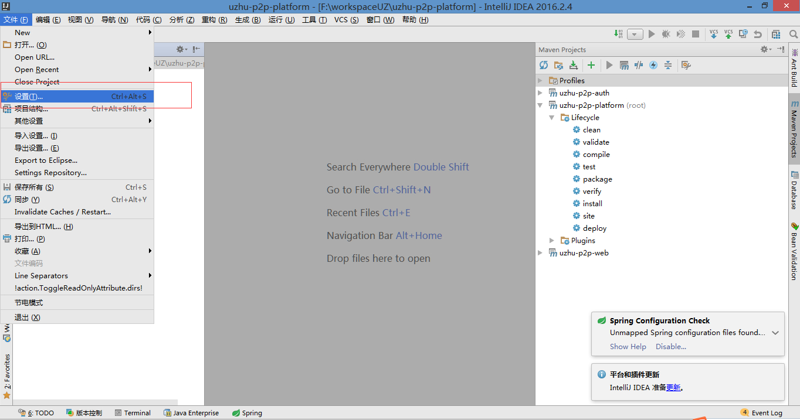
Task: Open the run configuration dropdown
Action: click(x=635, y=35)
